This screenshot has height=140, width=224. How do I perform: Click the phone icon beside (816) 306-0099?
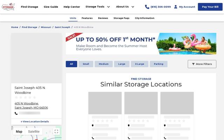pyautogui.click(x=147, y=7)
